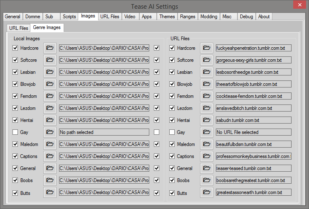The height and width of the screenshot is (209, 309).
Task: Select the Video tab
Action: click(130, 17)
